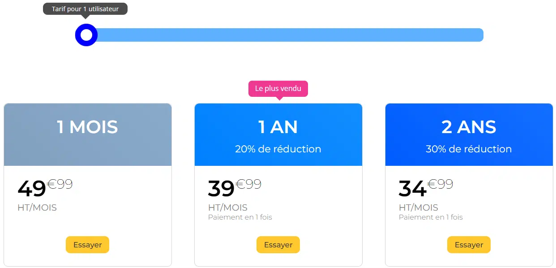Click the 'Tarif pour 1 utilisateur' tooltip
556x268 pixels.
pyautogui.click(x=85, y=9)
